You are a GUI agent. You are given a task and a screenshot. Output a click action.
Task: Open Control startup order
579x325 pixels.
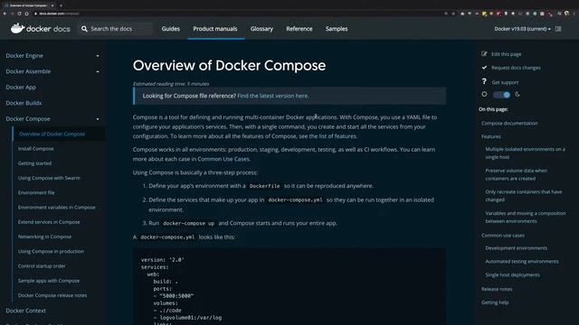click(42, 266)
